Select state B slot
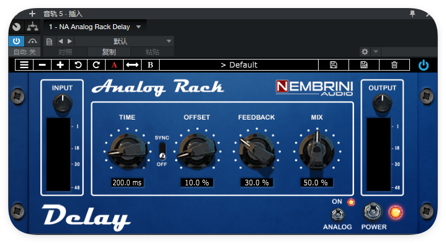Viewport: 446px width, 243px height. (x=150, y=64)
